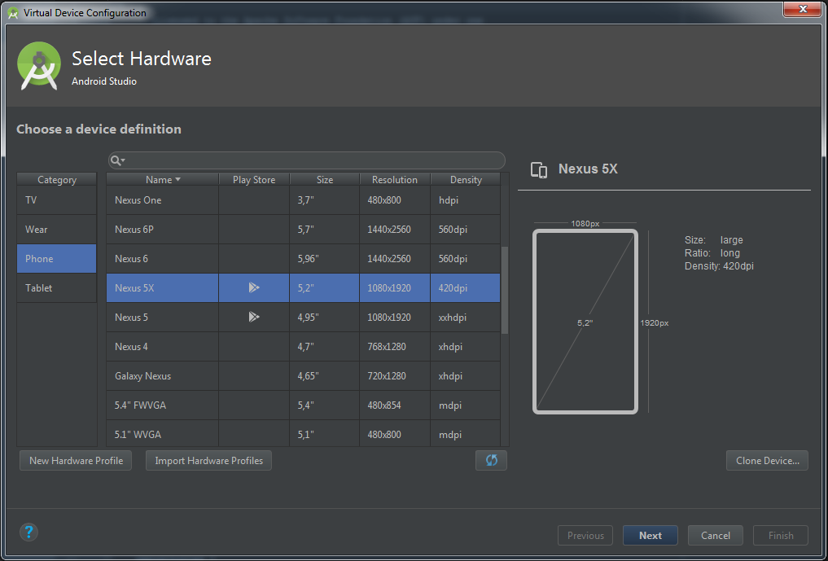Click the hdpi density cell for Nexus One
Viewport: 828px width, 561px height.
tap(465, 200)
